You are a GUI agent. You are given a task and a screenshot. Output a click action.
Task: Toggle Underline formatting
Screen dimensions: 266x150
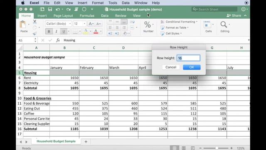coord(64,31)
